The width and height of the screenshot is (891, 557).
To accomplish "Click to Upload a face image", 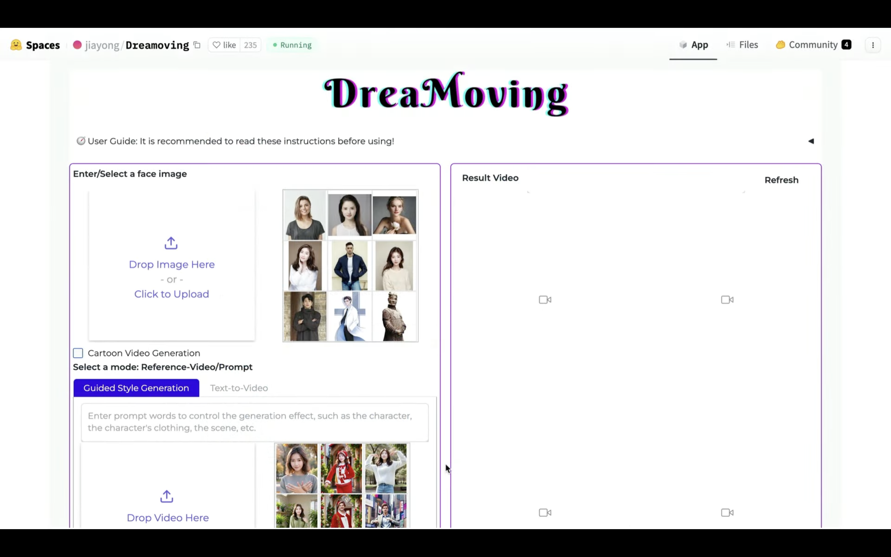I will pos(172,294).
